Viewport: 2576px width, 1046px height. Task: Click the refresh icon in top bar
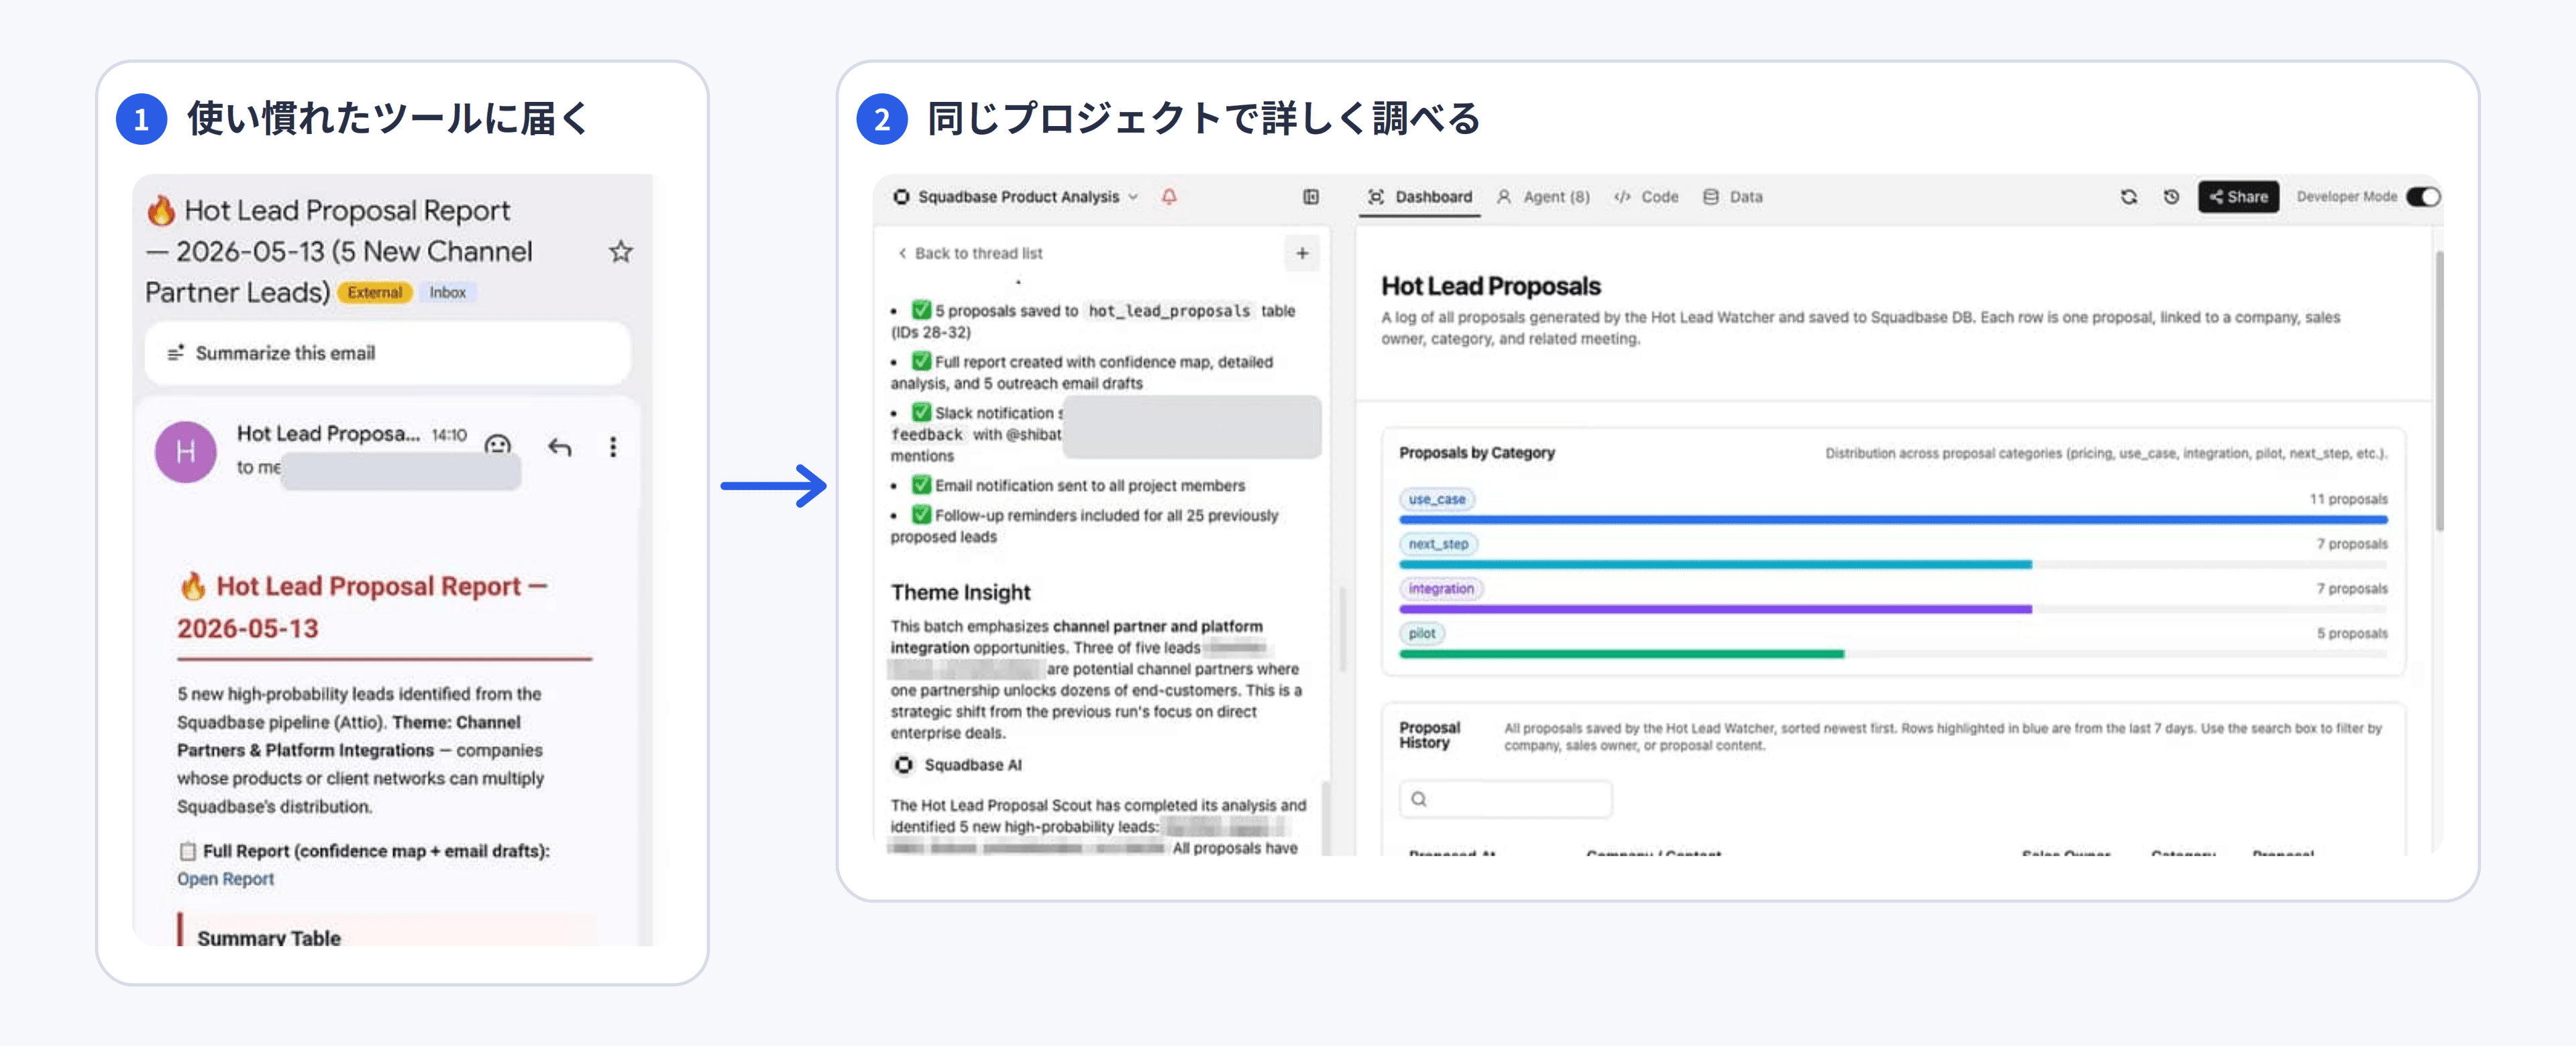[x=2129, y=197]
